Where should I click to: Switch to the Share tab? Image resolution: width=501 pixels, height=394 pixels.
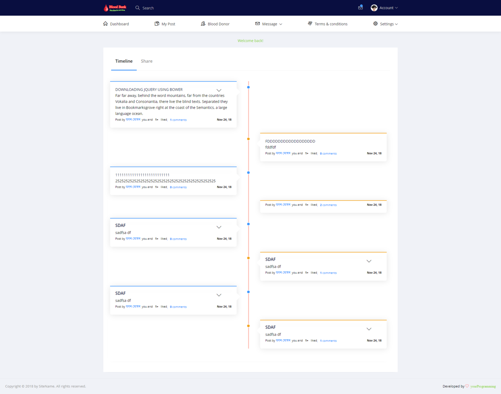(x=146, y=61)
